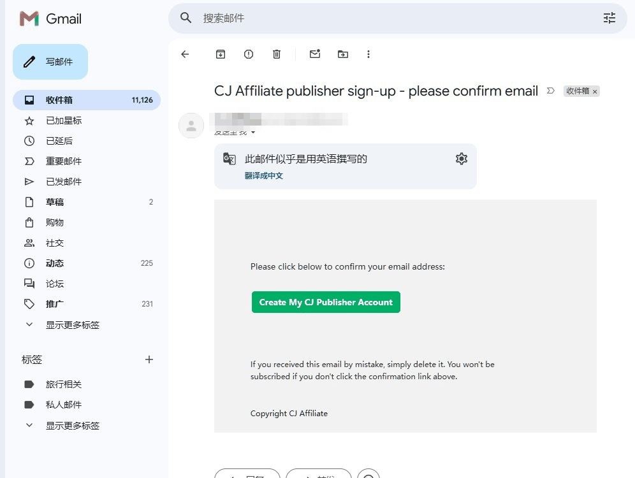
Task: Click the chat bubbles icon for 论坛
Action: 29,284
